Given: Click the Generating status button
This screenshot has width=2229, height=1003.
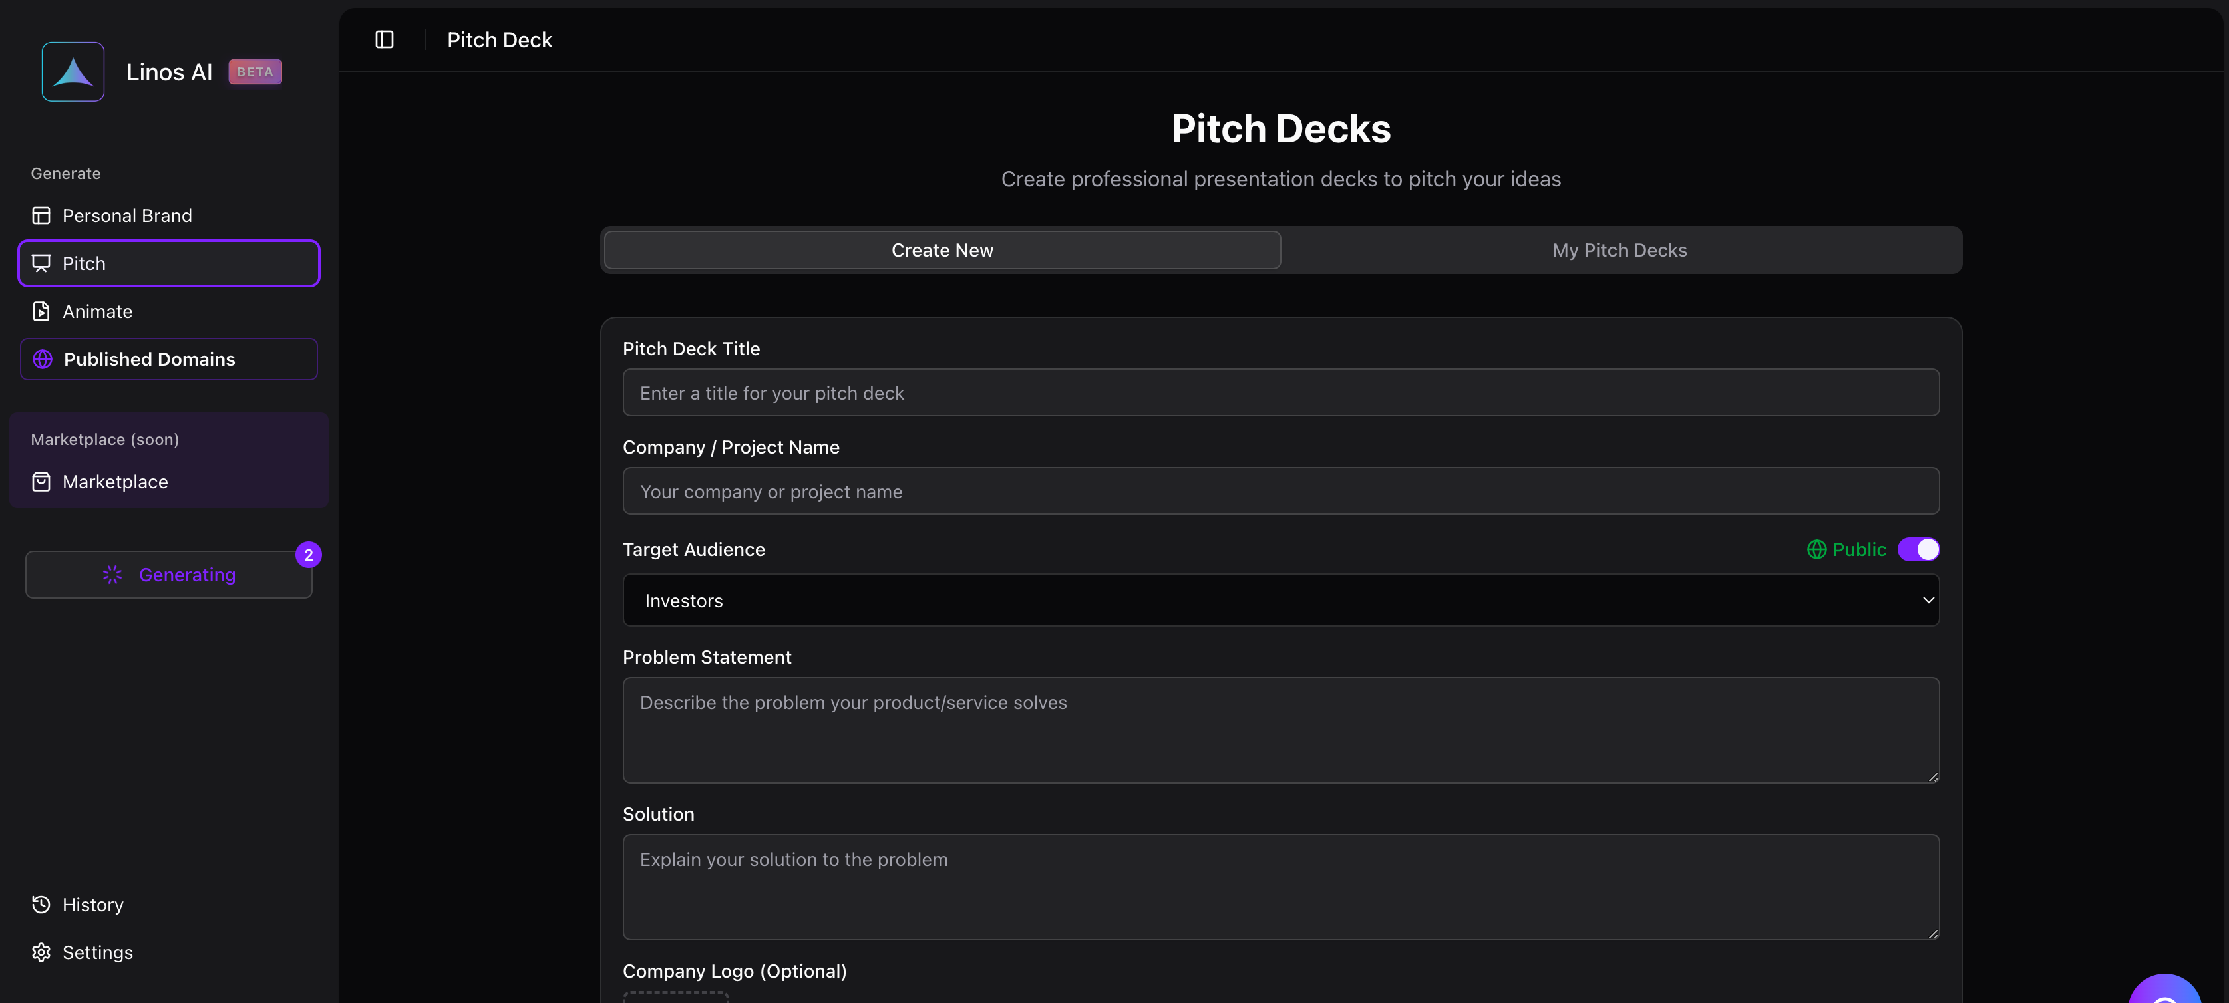Looking at the screenshot, I should pyautogui.click(x=169, y=575).
